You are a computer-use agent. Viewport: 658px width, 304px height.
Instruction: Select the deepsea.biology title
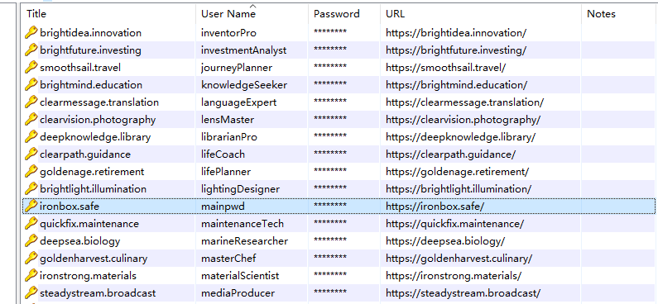click(79, 241)
